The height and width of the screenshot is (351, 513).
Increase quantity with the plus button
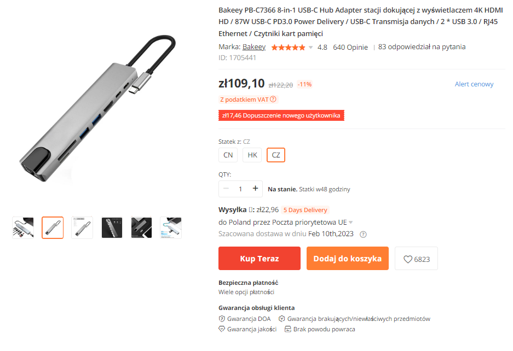[x=255, y=188]
